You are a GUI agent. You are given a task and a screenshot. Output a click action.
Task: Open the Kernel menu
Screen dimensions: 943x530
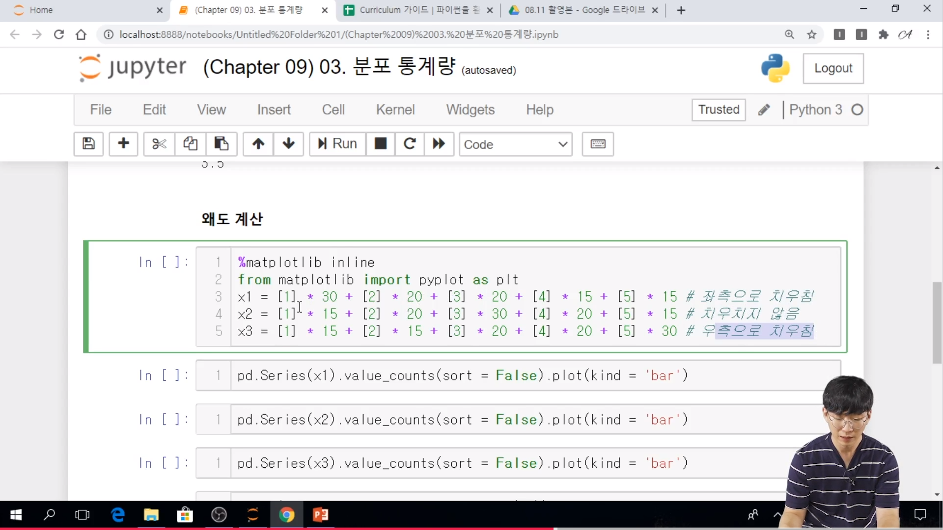point(395,109)
